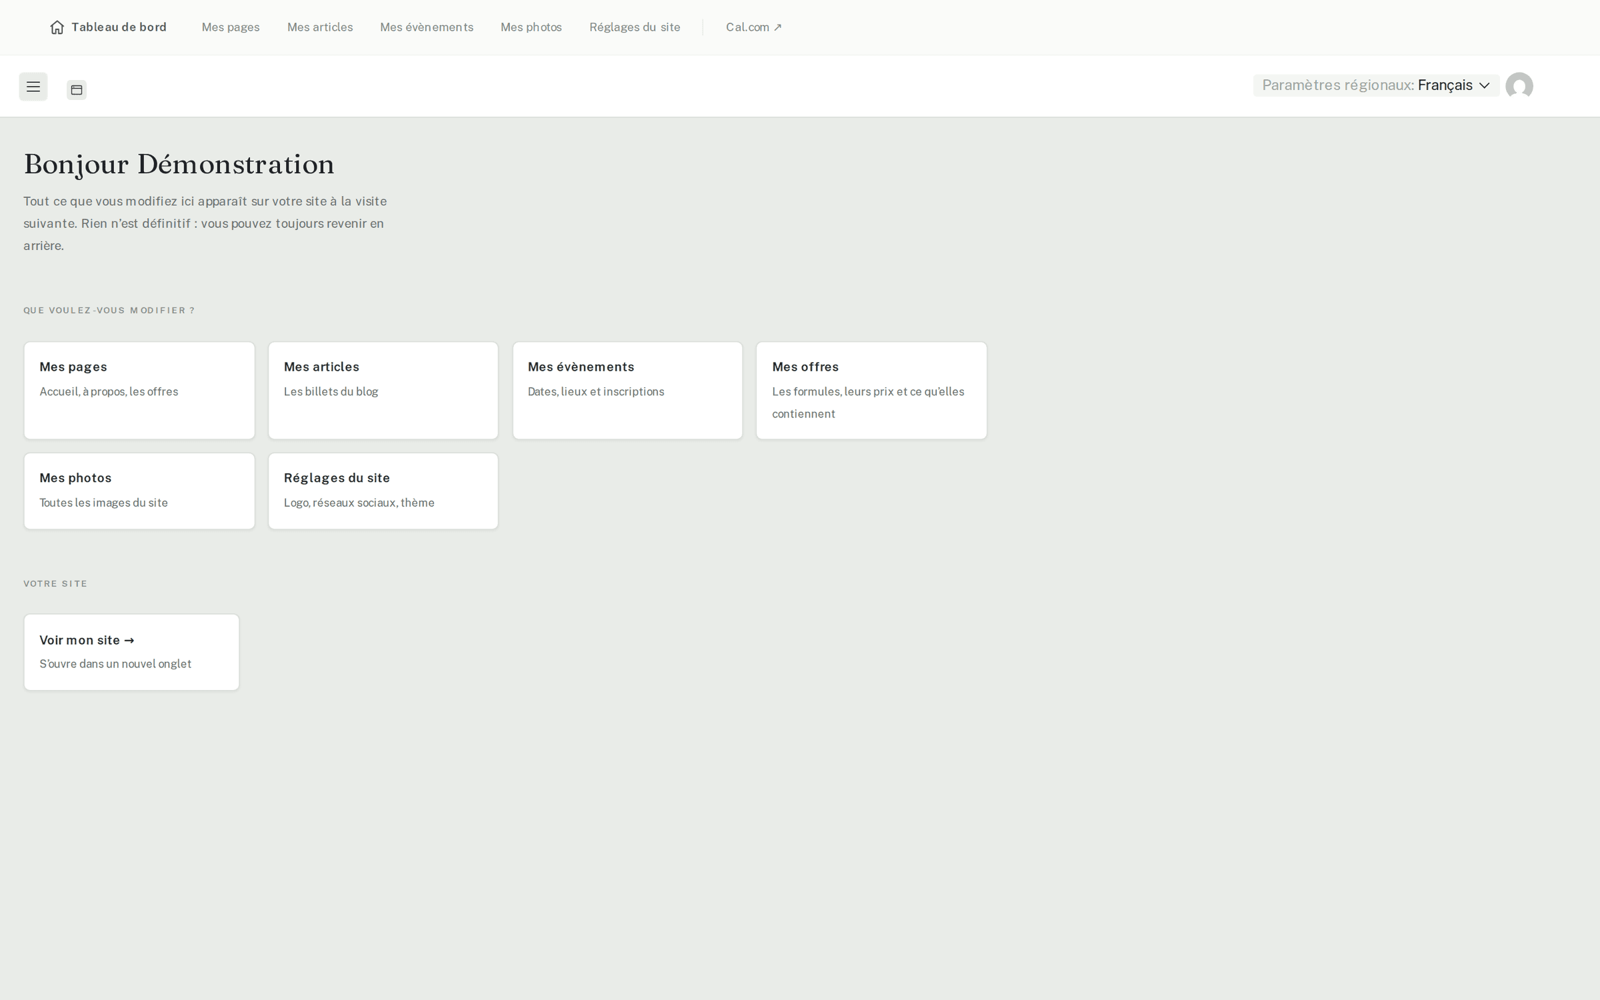Open the Réglages du site card
This screenshot has height=1000, width=1600.
(383, 491)
